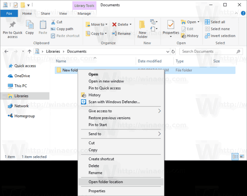Click the Copy ribbon button
The image size is (247, 196).
click(30, 28)
